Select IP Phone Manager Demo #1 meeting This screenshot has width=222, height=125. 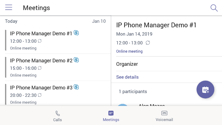coord(58,40)
